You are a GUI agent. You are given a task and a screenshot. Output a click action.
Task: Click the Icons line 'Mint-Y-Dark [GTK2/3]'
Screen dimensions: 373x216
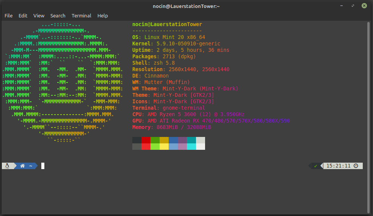pyautogui.click(x=183, y=101)
